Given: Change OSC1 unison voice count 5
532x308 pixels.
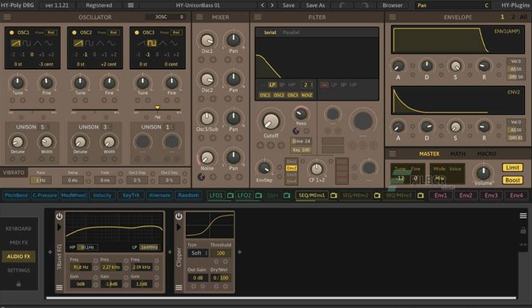Looking at the screenshot, I should 45,127.
